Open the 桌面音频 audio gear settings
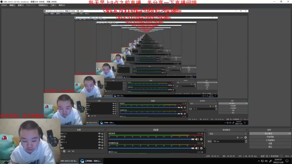Viewport: 292px width, 164px height. pyautogui.click(x=201, y=139)
